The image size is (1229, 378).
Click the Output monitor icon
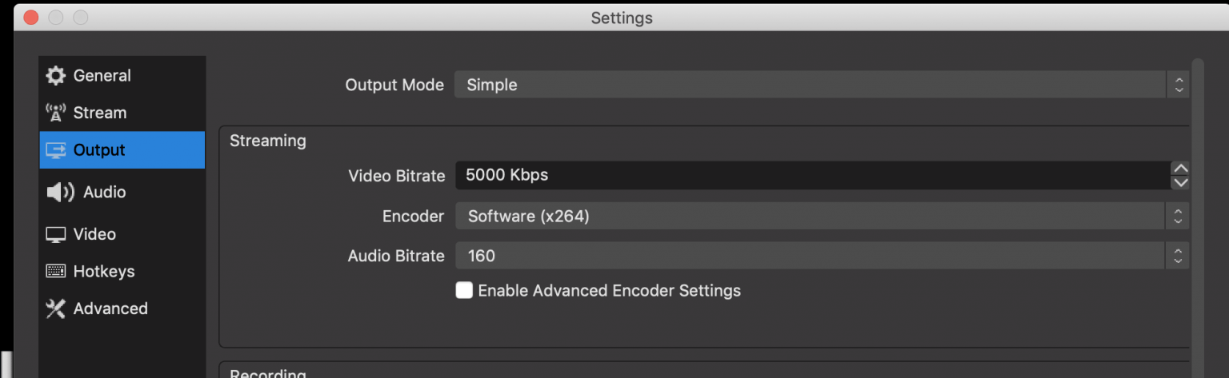pyautogui.click(x=55, y=149)
